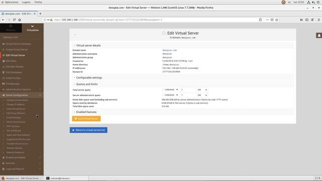Collapse Quotas and limits section
The image size is (322, 181).
(x=87, y=84)
